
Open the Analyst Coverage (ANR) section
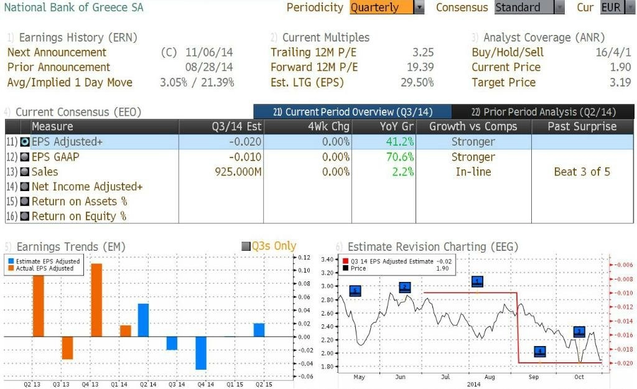point(544,37)
